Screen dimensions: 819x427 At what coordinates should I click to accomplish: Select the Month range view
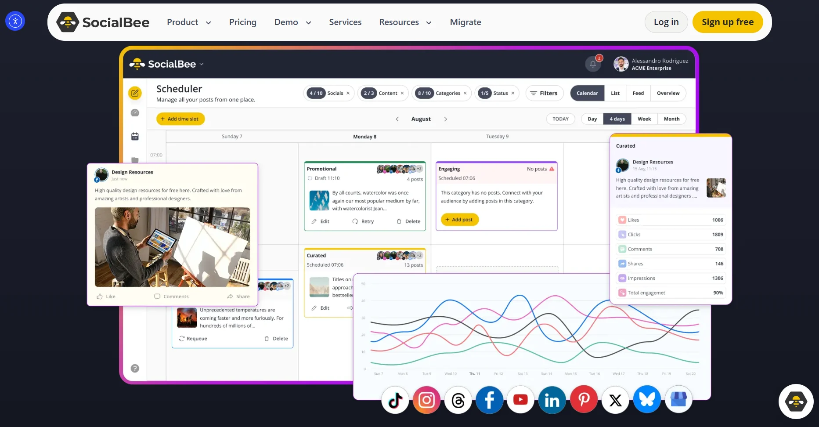point(671,119)
